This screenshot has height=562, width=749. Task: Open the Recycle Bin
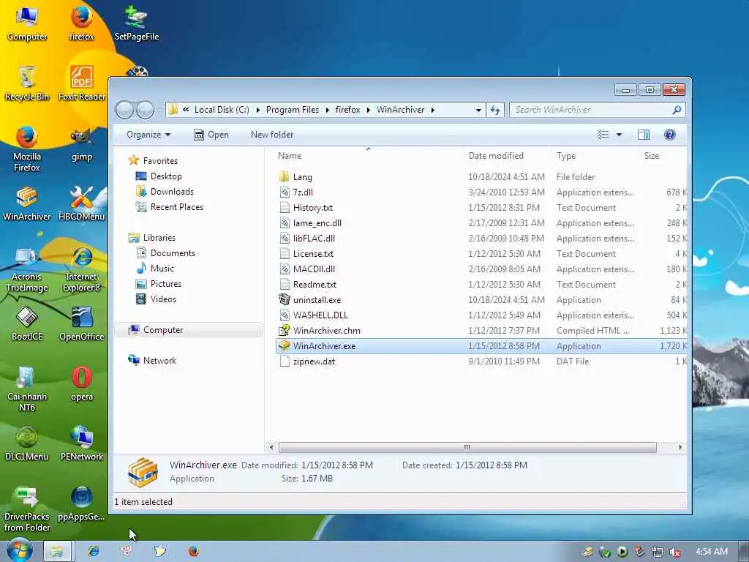tap(27, 83)
